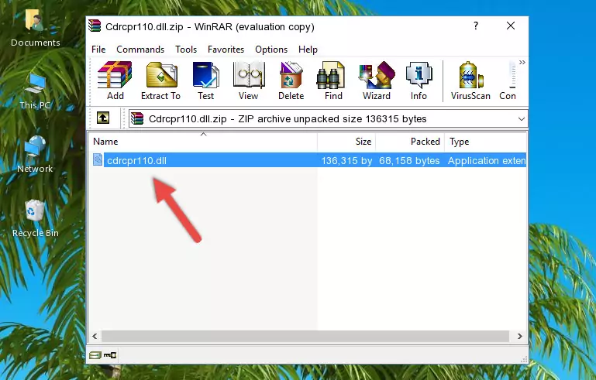Start the VirusScan tool
This screenshot has width=596, height=380.
(x=470, y=80)
